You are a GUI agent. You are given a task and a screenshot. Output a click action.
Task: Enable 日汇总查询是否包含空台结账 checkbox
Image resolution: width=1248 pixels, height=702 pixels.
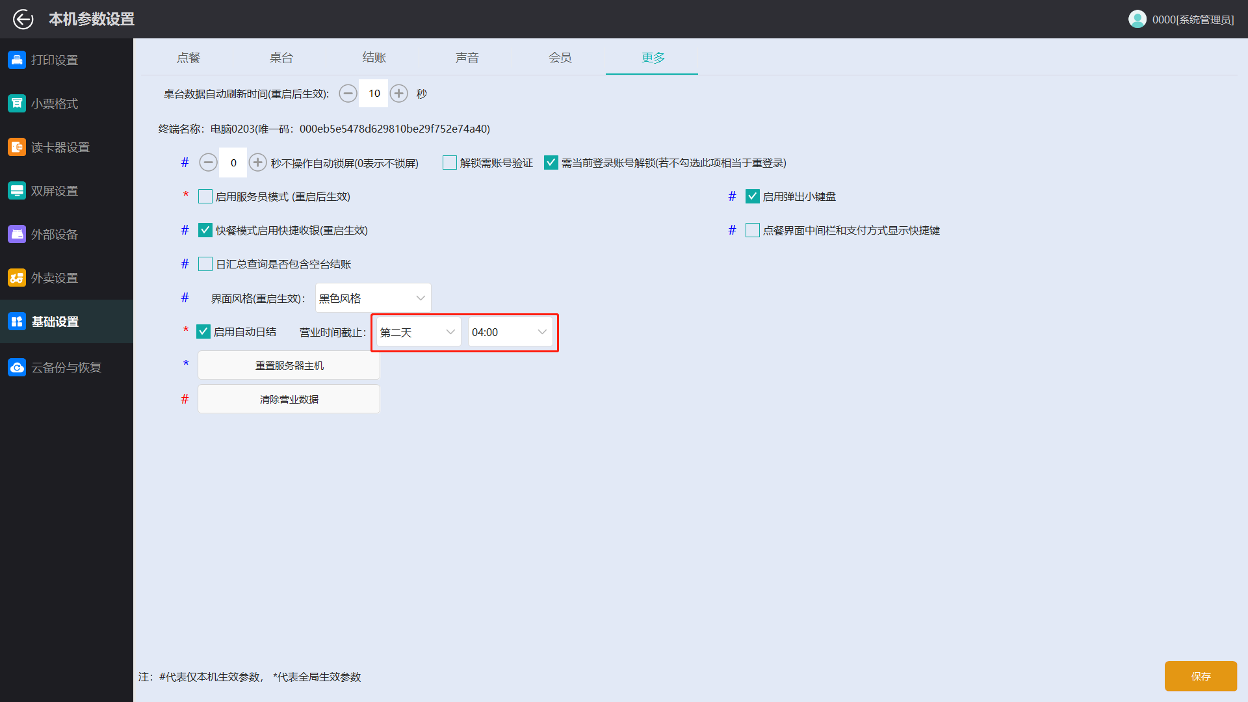tap(205, 264)
